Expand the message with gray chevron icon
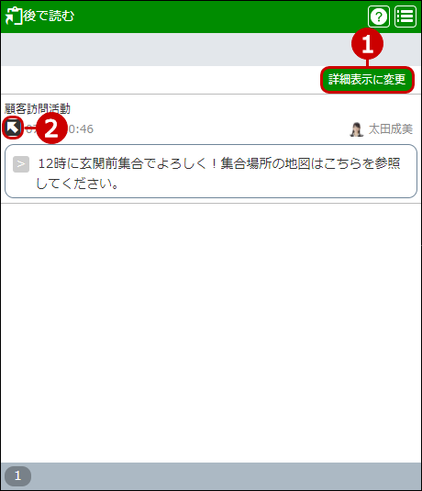Image resolution: width=422 pixels, height=491 pixels. click(x=21, y=164)
